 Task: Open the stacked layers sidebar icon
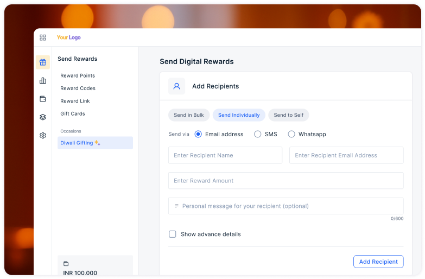pyautogui.click(x=43, y=117)
